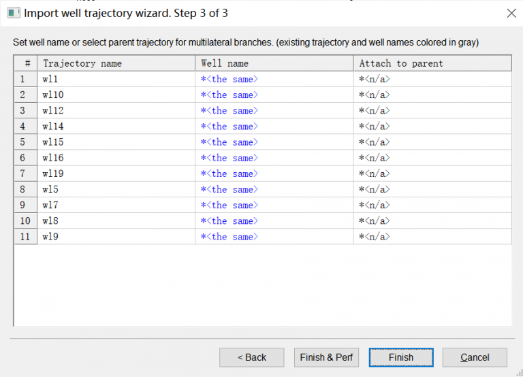The height and width of the screenshot is (377, 523).
Task: Select trajectory name cell wl14
Action: tap(116, 126)
